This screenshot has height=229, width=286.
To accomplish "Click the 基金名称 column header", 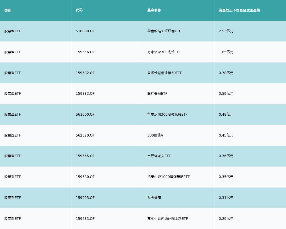I will click(154, 10).
